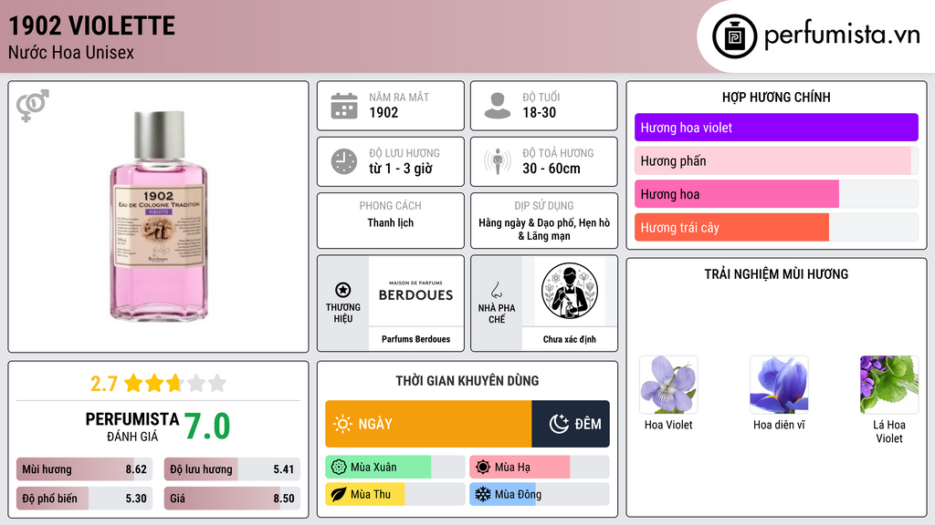
Task: Click the Mùa Thu season bar
Action: [x=395, y=495]
